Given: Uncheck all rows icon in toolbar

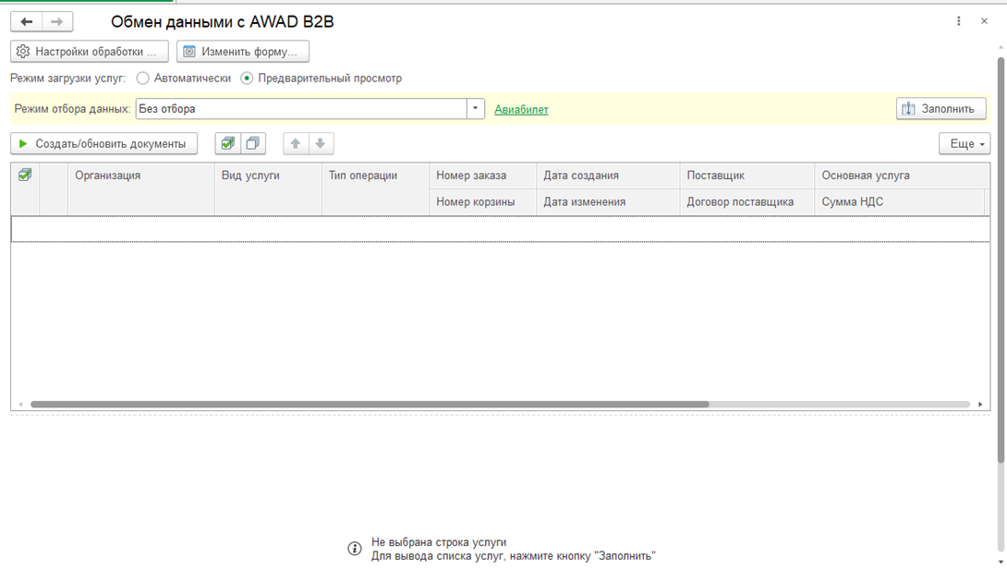Looking at the screenshot, I should [x=252, y=144].
